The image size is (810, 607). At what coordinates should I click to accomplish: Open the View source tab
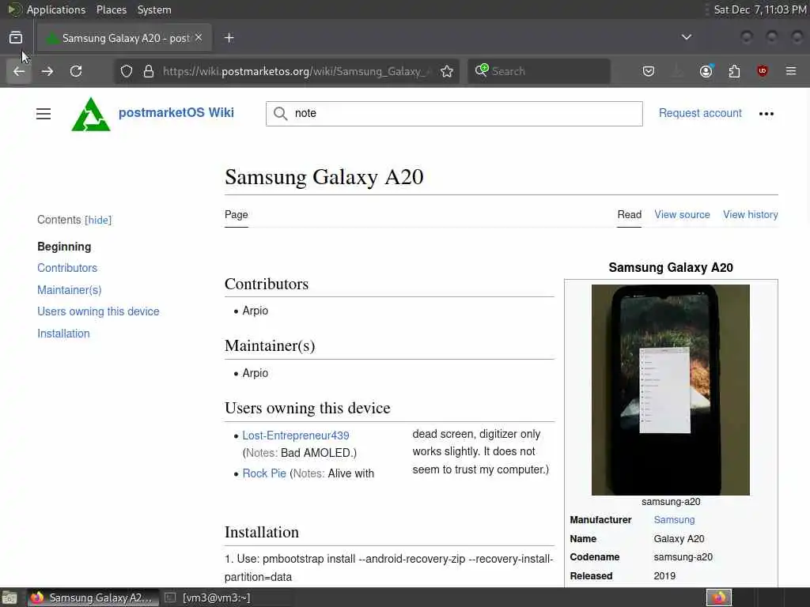click(682, 215)
